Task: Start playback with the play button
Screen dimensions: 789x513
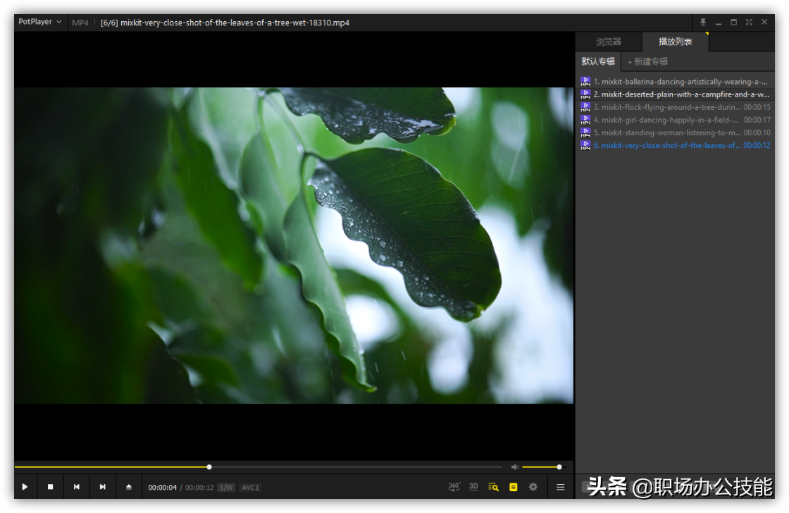Action: point(25,487)
